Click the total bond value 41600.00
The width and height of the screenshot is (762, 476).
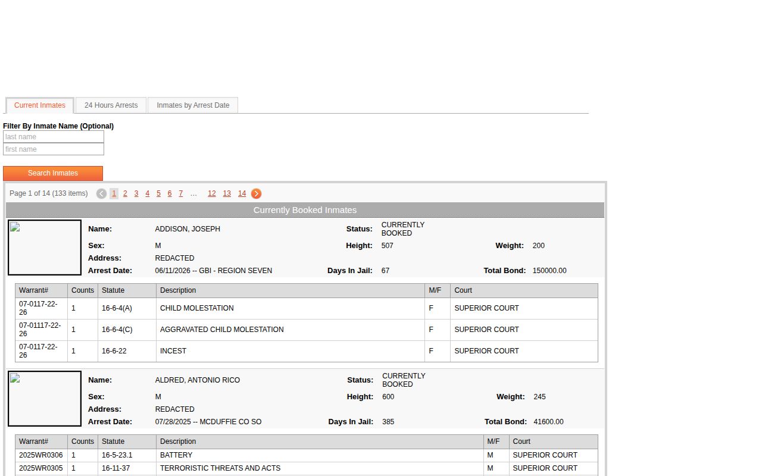[x=548, y=422]
